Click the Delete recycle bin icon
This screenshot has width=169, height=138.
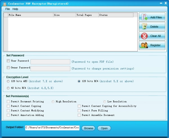click(144, 27)
